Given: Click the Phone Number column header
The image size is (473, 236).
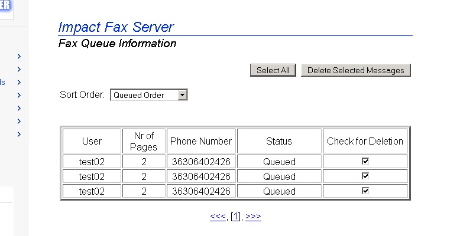Looking at the screenshot, I should pos(201,142).
